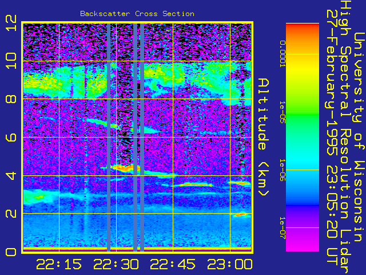Click altitude axis label 6

(x=11, y=137)
